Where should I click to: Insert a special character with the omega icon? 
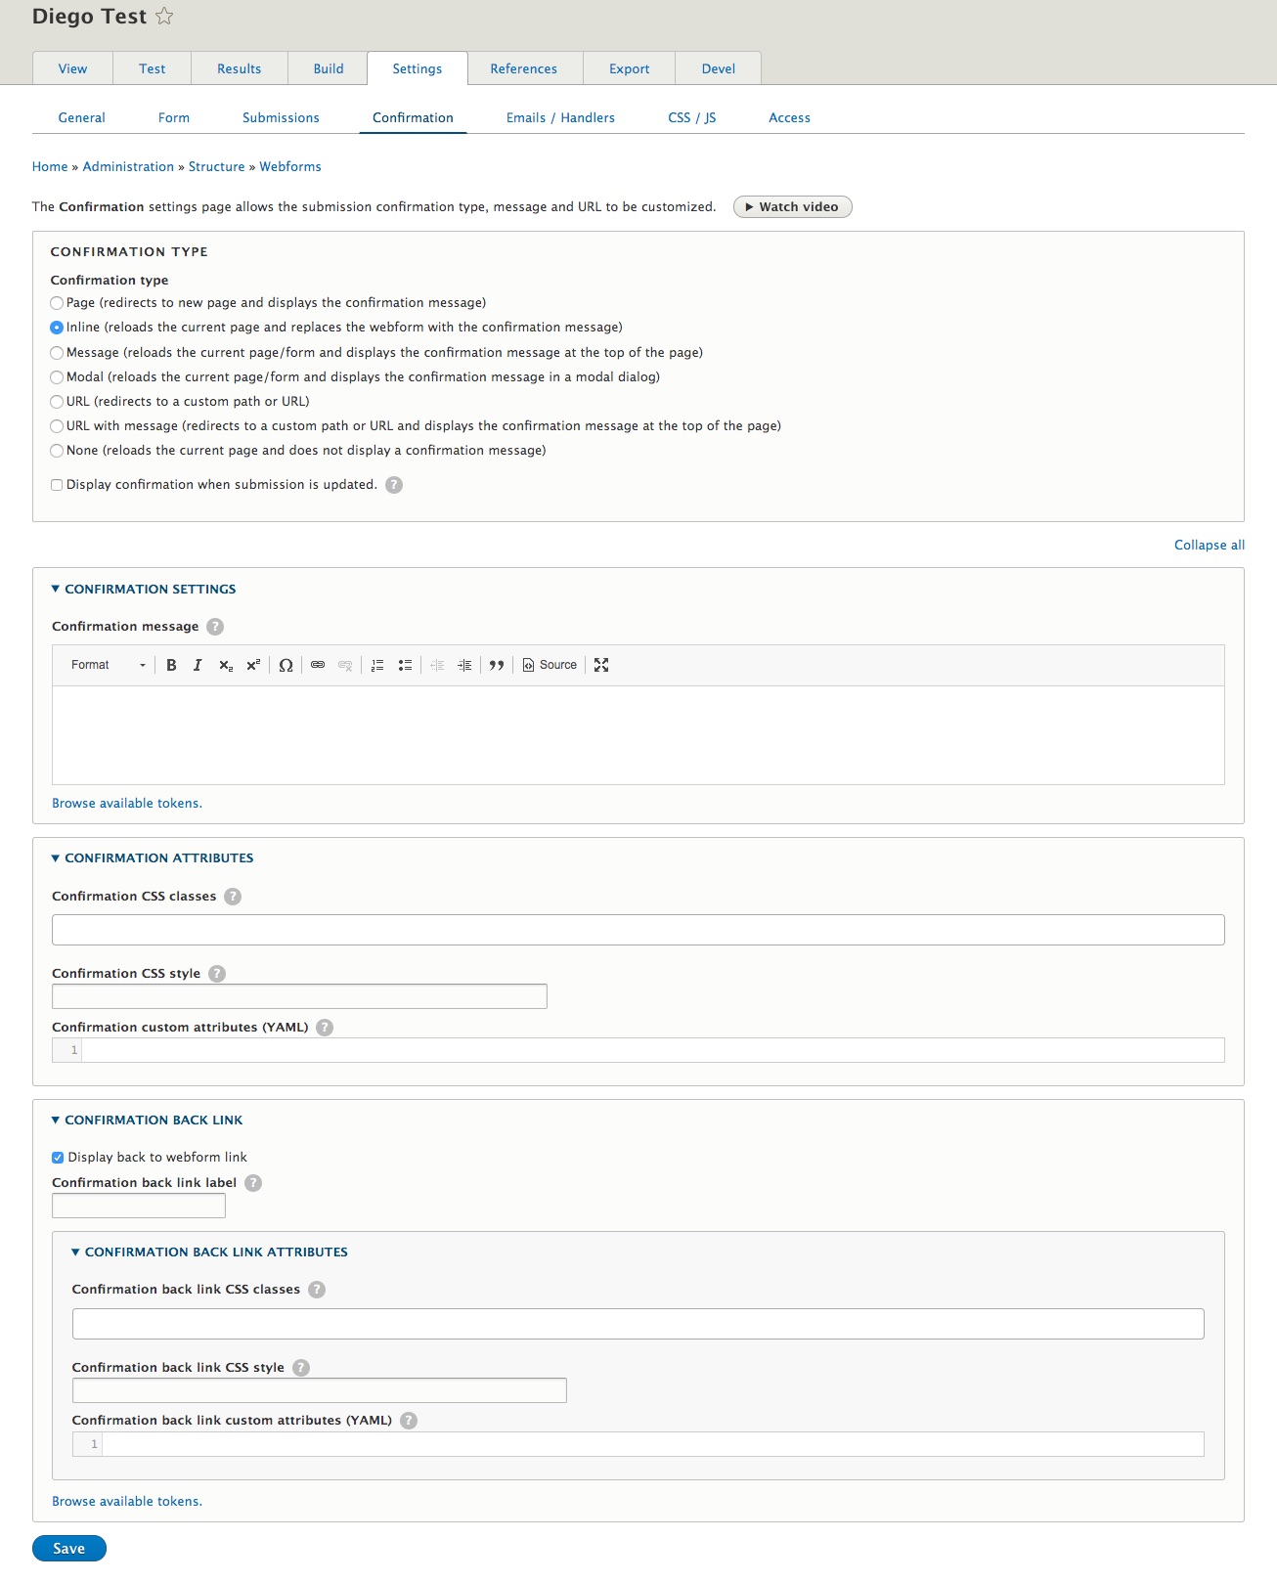[286, 665]
